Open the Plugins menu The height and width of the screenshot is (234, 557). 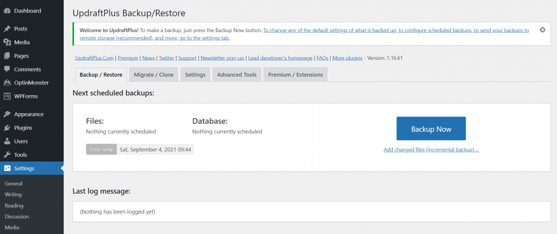[x=32, y=128]
